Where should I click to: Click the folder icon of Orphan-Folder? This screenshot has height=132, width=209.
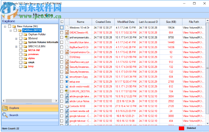[x=25, y=34]
